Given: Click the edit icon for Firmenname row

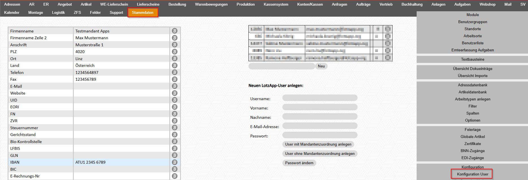Looking at the screenshot, I should [175, 31].
